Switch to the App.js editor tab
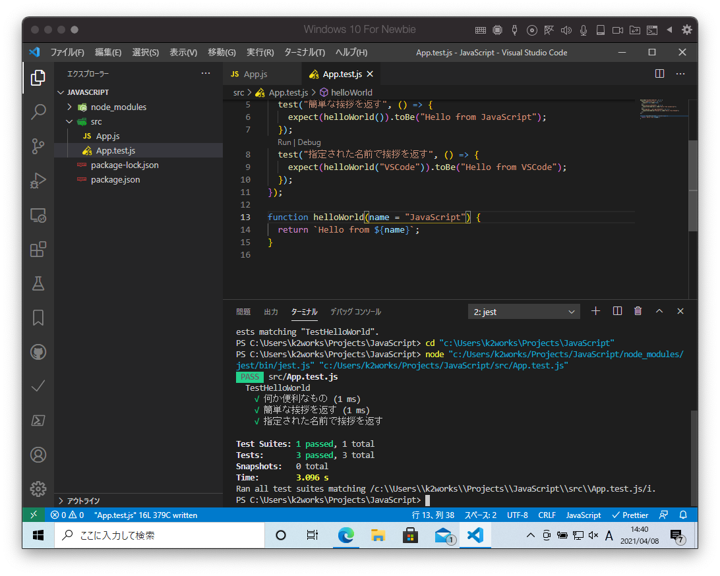 [x=255, y=74]
